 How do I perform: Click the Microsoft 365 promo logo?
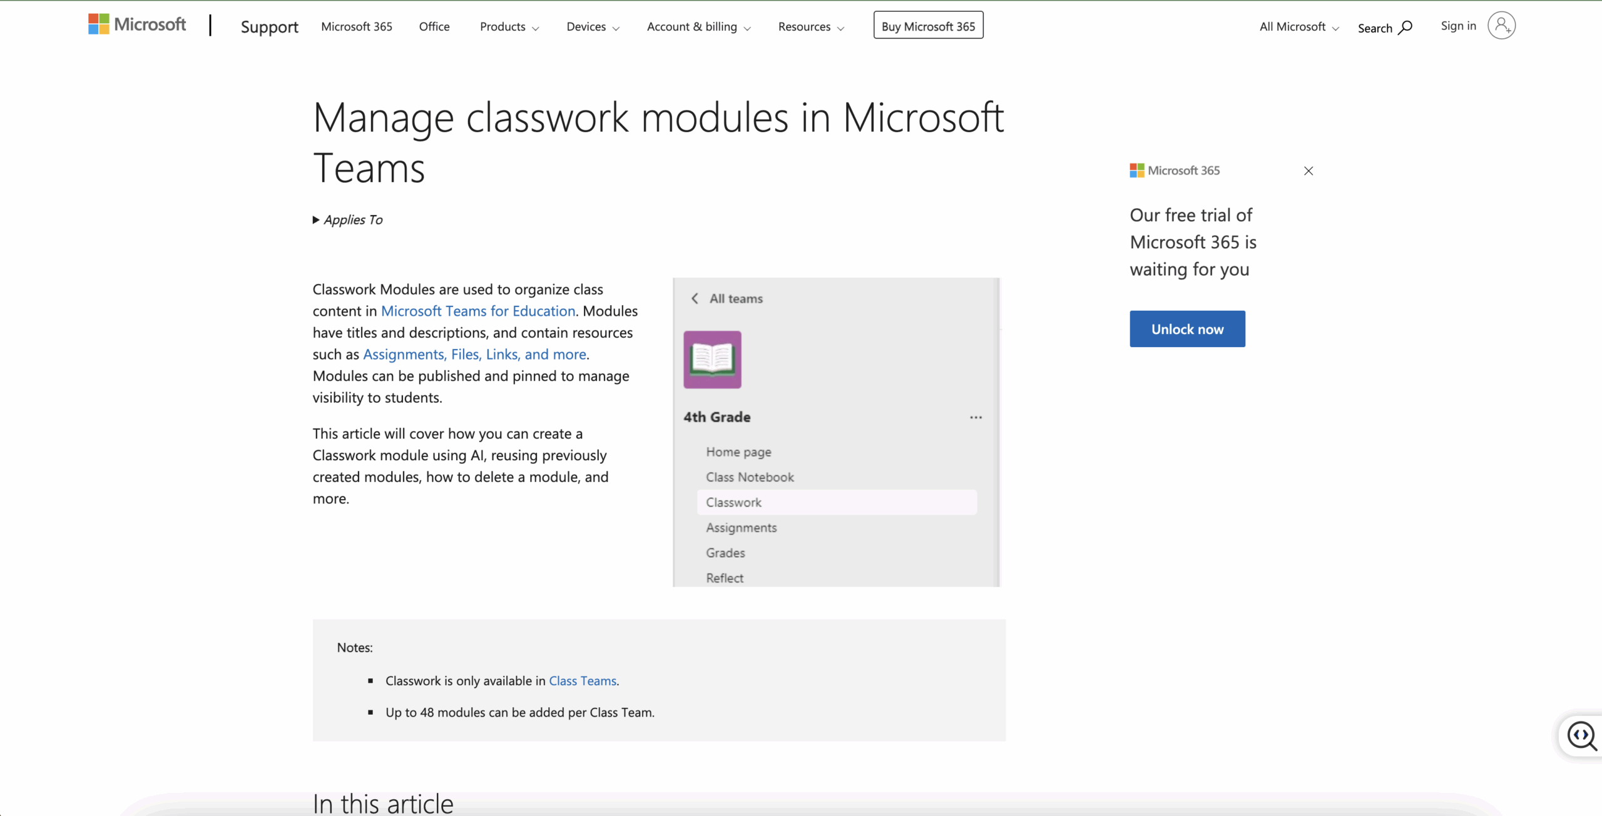coord(1175,171)
